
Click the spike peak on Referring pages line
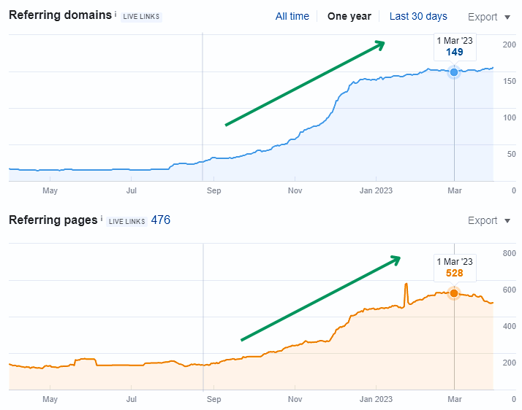[406, 284]
